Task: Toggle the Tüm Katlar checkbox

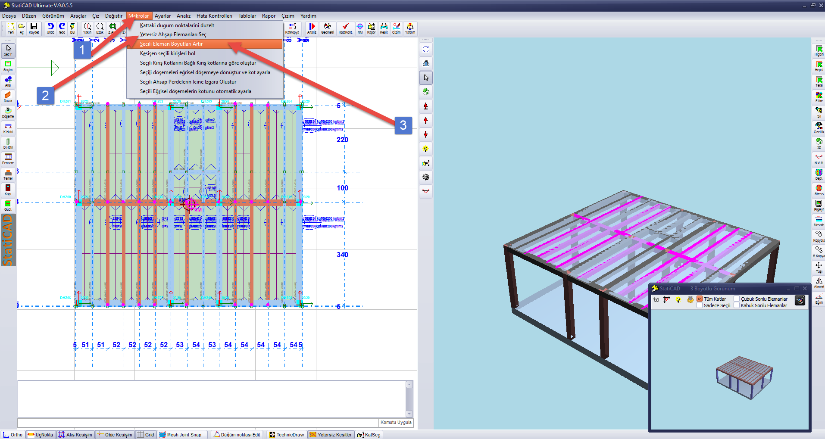Action: tap(700, 299)
